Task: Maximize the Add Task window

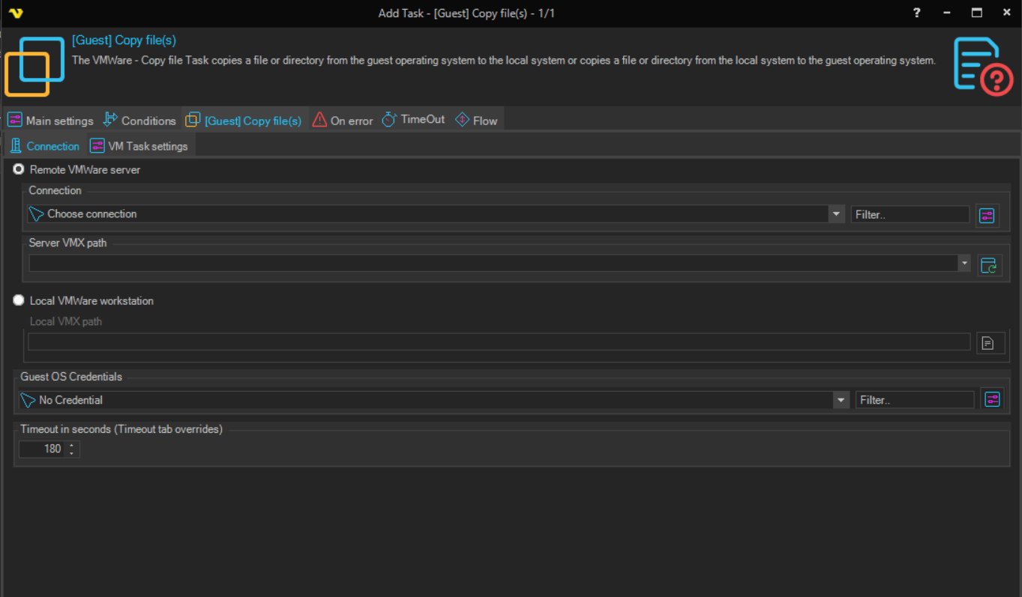Action: 976,13
